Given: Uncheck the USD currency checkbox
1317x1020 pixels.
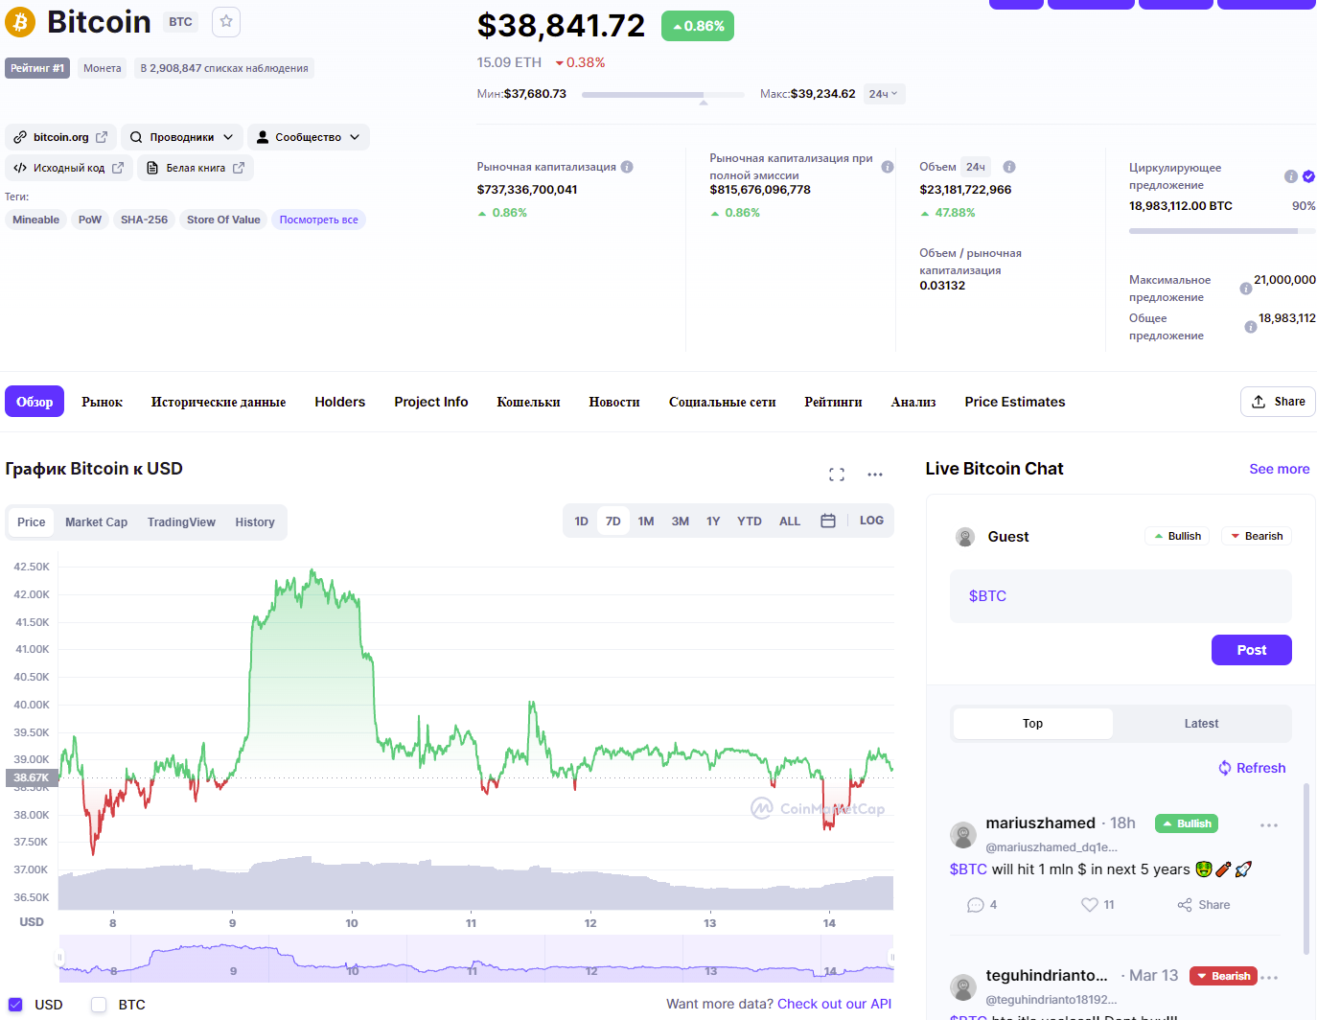Looking at the screenshot, I should [15, 1005].
